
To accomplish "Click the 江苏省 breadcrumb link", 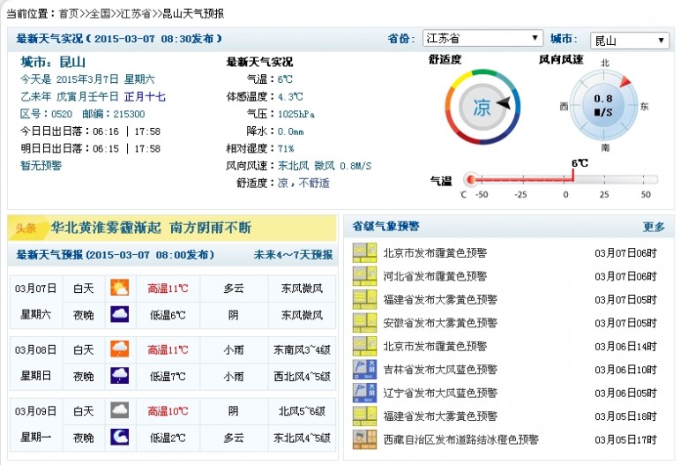I will click(x=136, y=13).
